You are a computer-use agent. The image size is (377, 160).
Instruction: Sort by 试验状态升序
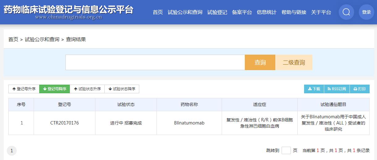87,89
